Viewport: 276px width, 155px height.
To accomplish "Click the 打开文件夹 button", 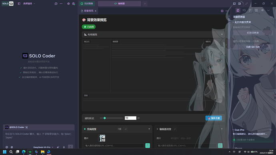I will point(253,33).
